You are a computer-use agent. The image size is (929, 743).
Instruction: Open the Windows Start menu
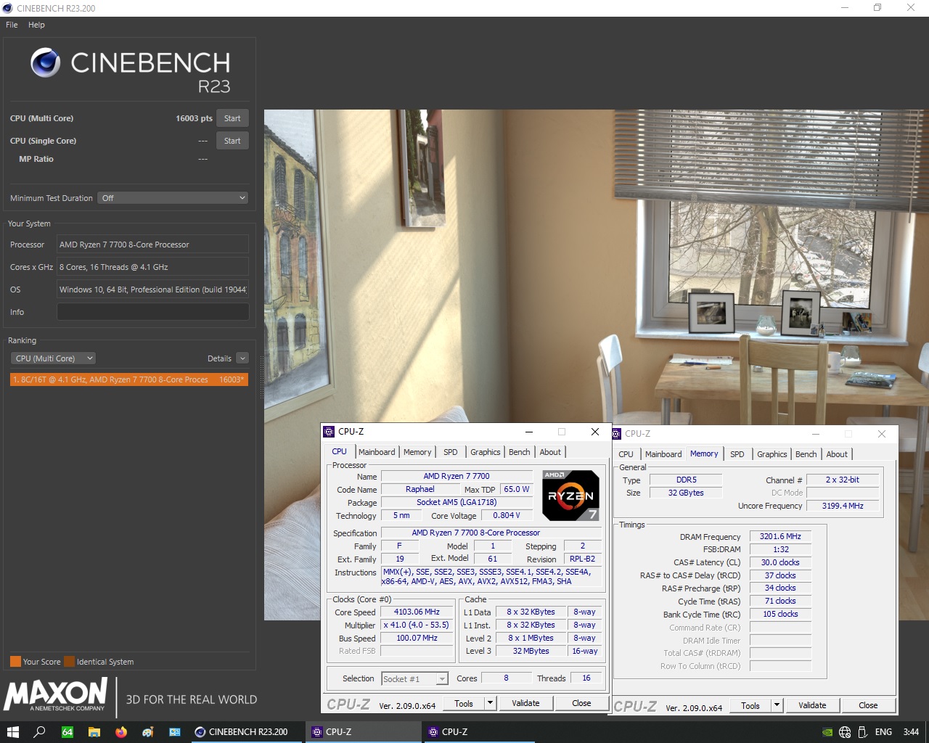[x=12, y=731]
